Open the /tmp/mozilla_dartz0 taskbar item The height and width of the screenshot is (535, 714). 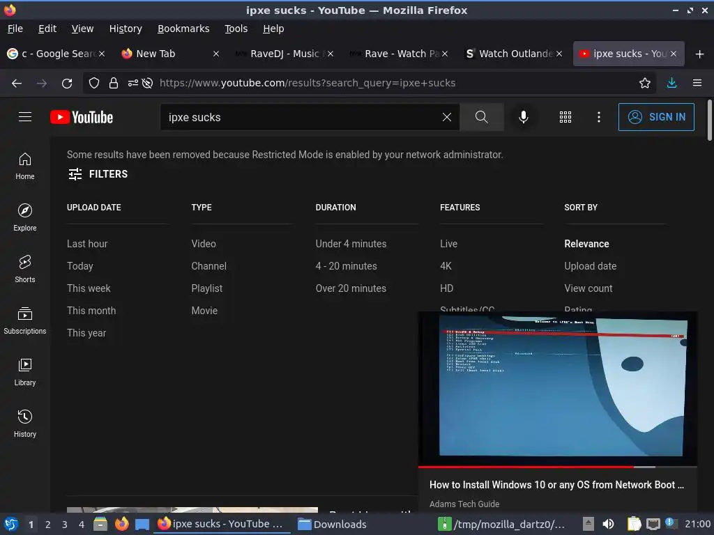pyautogui.click(x=502, y=524)
